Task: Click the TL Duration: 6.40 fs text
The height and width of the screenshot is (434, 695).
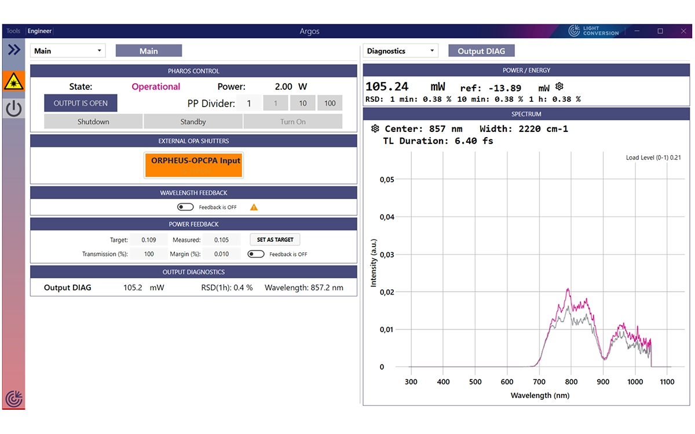Action: tap(438, 141)
